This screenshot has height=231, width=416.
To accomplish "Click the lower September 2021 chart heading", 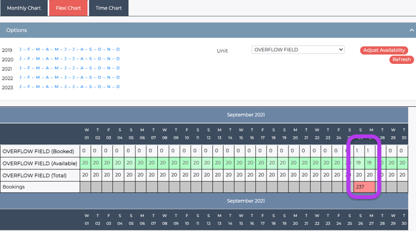I will (x=245, y=201).
